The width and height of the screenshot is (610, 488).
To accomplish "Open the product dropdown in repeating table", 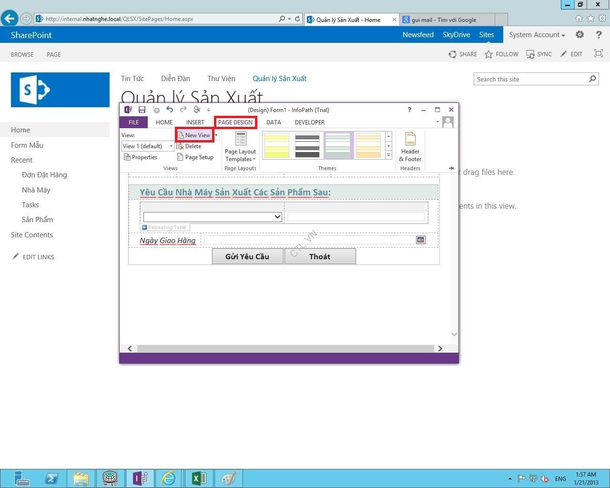I will [277, 217].
